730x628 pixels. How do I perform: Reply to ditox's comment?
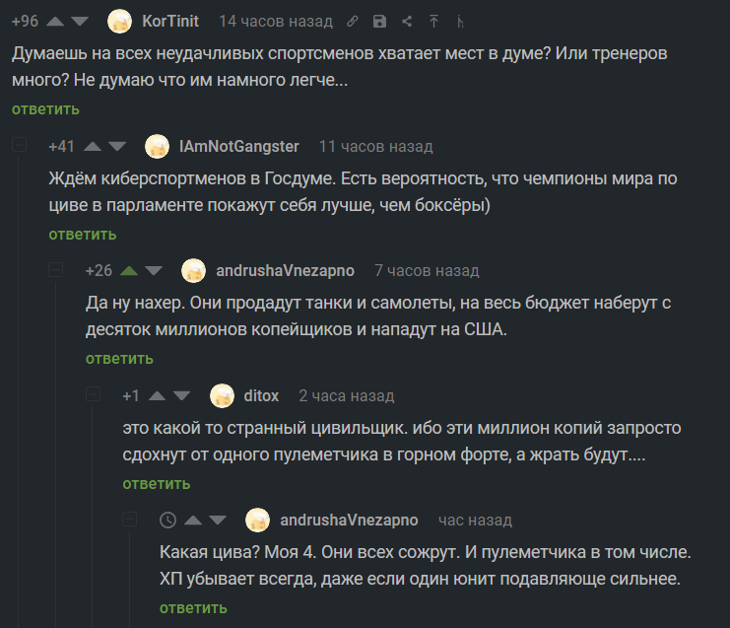157,484
